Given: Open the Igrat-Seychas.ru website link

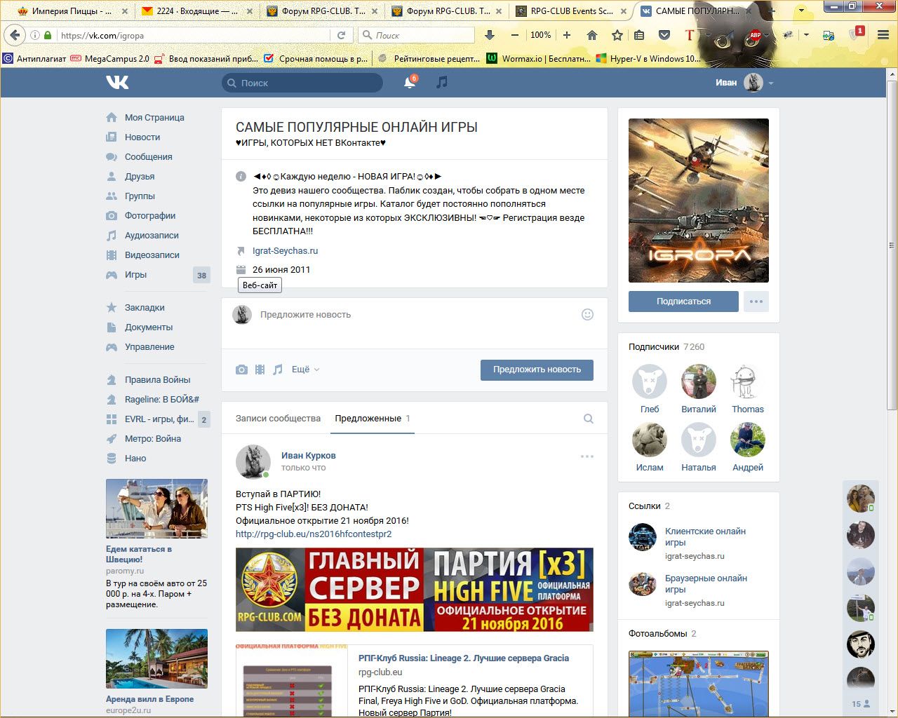Looking at the screenshot, I should click(285, 251).
